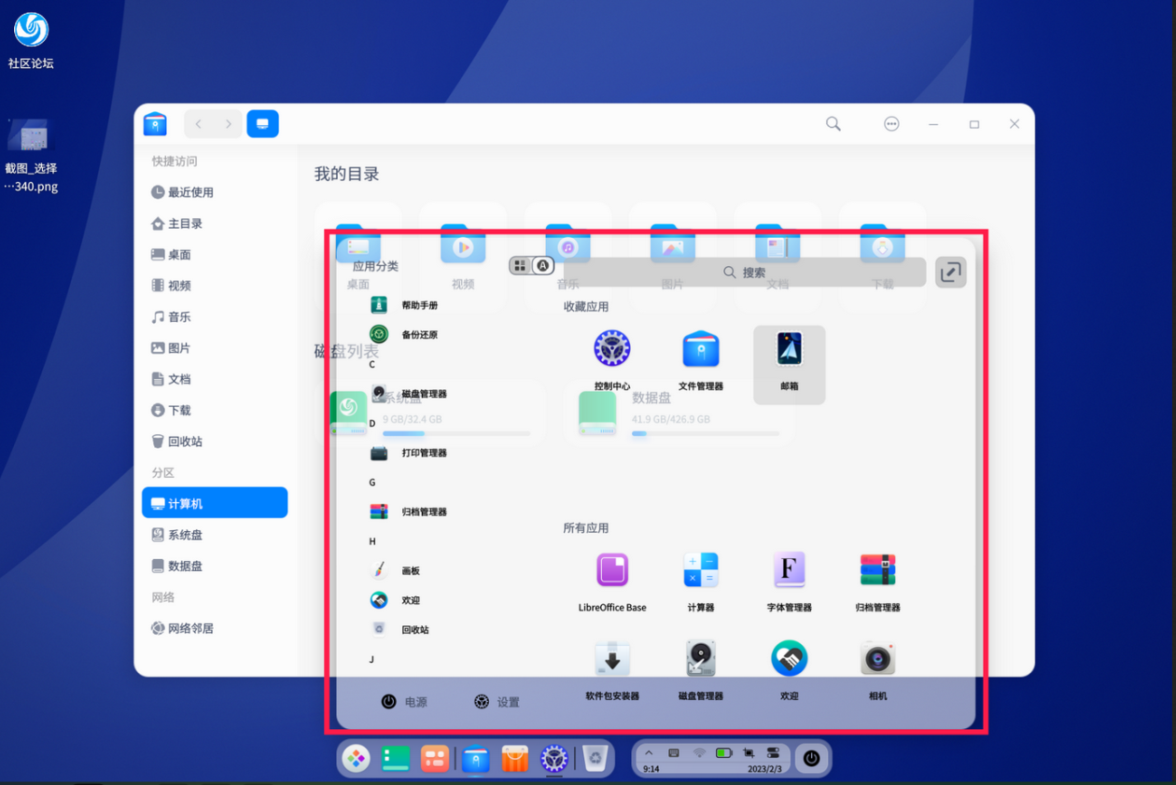Launch the 相机 camera app
The image size is (1176, 785).
pos(878,669)
